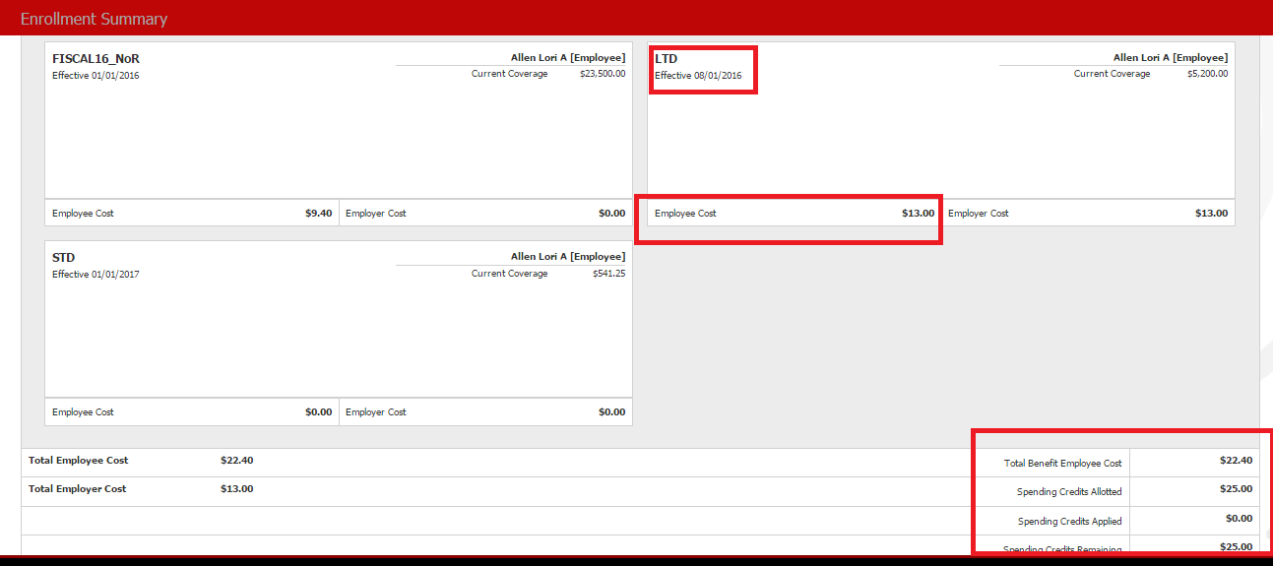Click the Enrollment Summary header title
This screenshot has height=566, width=1273.
[x=95, y=19]
